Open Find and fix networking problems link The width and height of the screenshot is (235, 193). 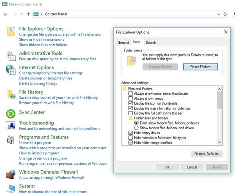[x=60, y=128]
